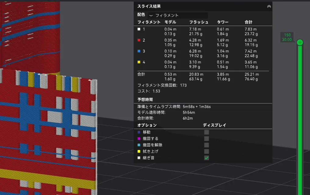Enable the 撤回を解除 display checkbox
The image size is (310, 195).
[206, 145]
